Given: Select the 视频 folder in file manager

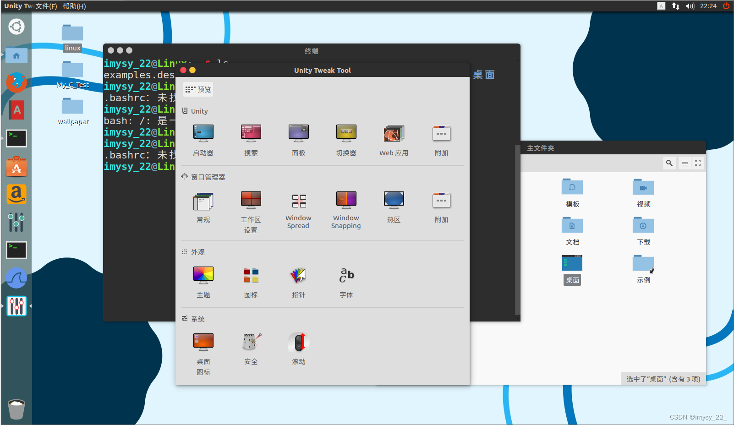Looking at the screenshot, I should (643, 193).
